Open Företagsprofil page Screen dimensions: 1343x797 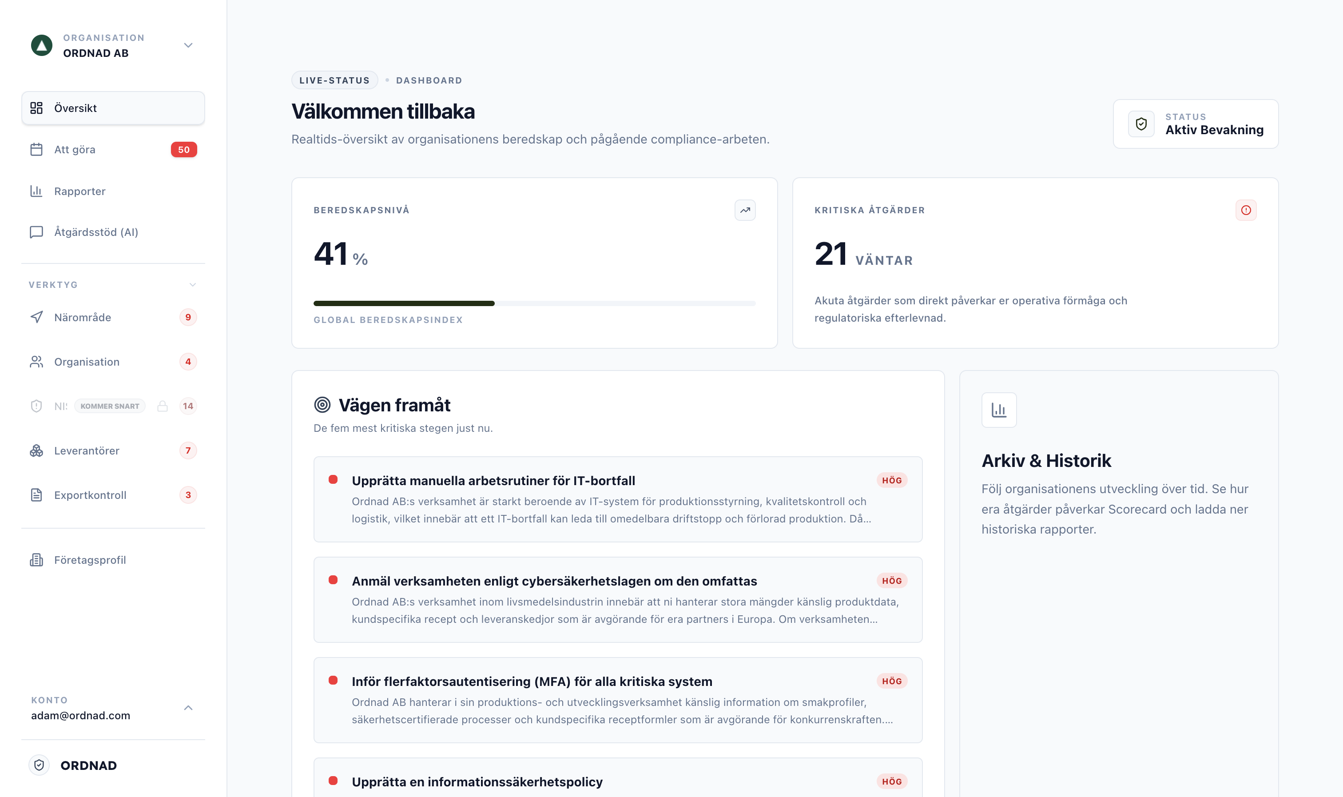coord(113,560)
